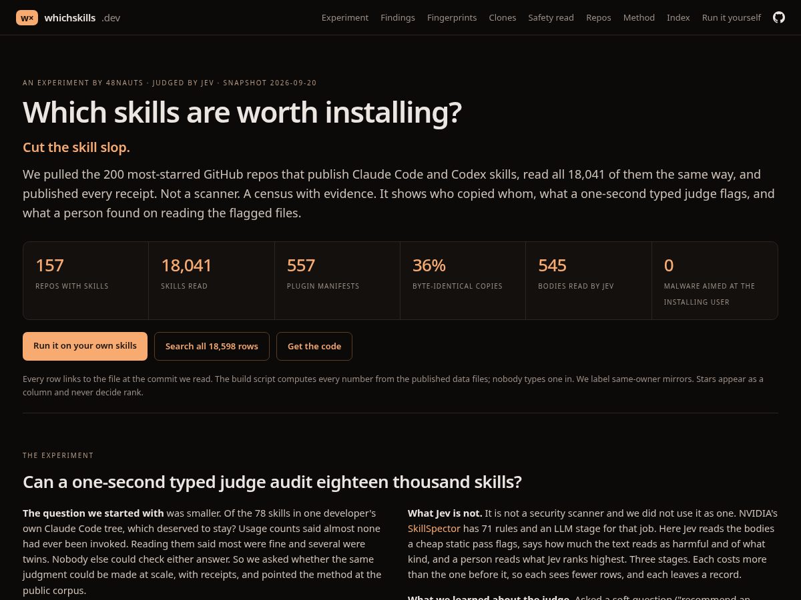801x600 pixels.
Task: Open the Safety read nav item
Action: click(551, 18)
